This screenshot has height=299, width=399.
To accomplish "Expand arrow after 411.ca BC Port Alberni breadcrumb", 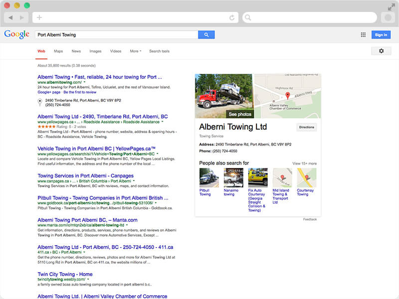I will 84,252.
